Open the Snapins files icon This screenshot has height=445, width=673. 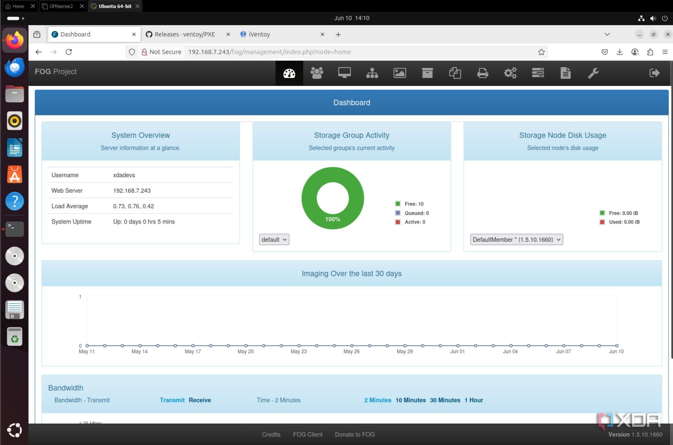point(455,73)
